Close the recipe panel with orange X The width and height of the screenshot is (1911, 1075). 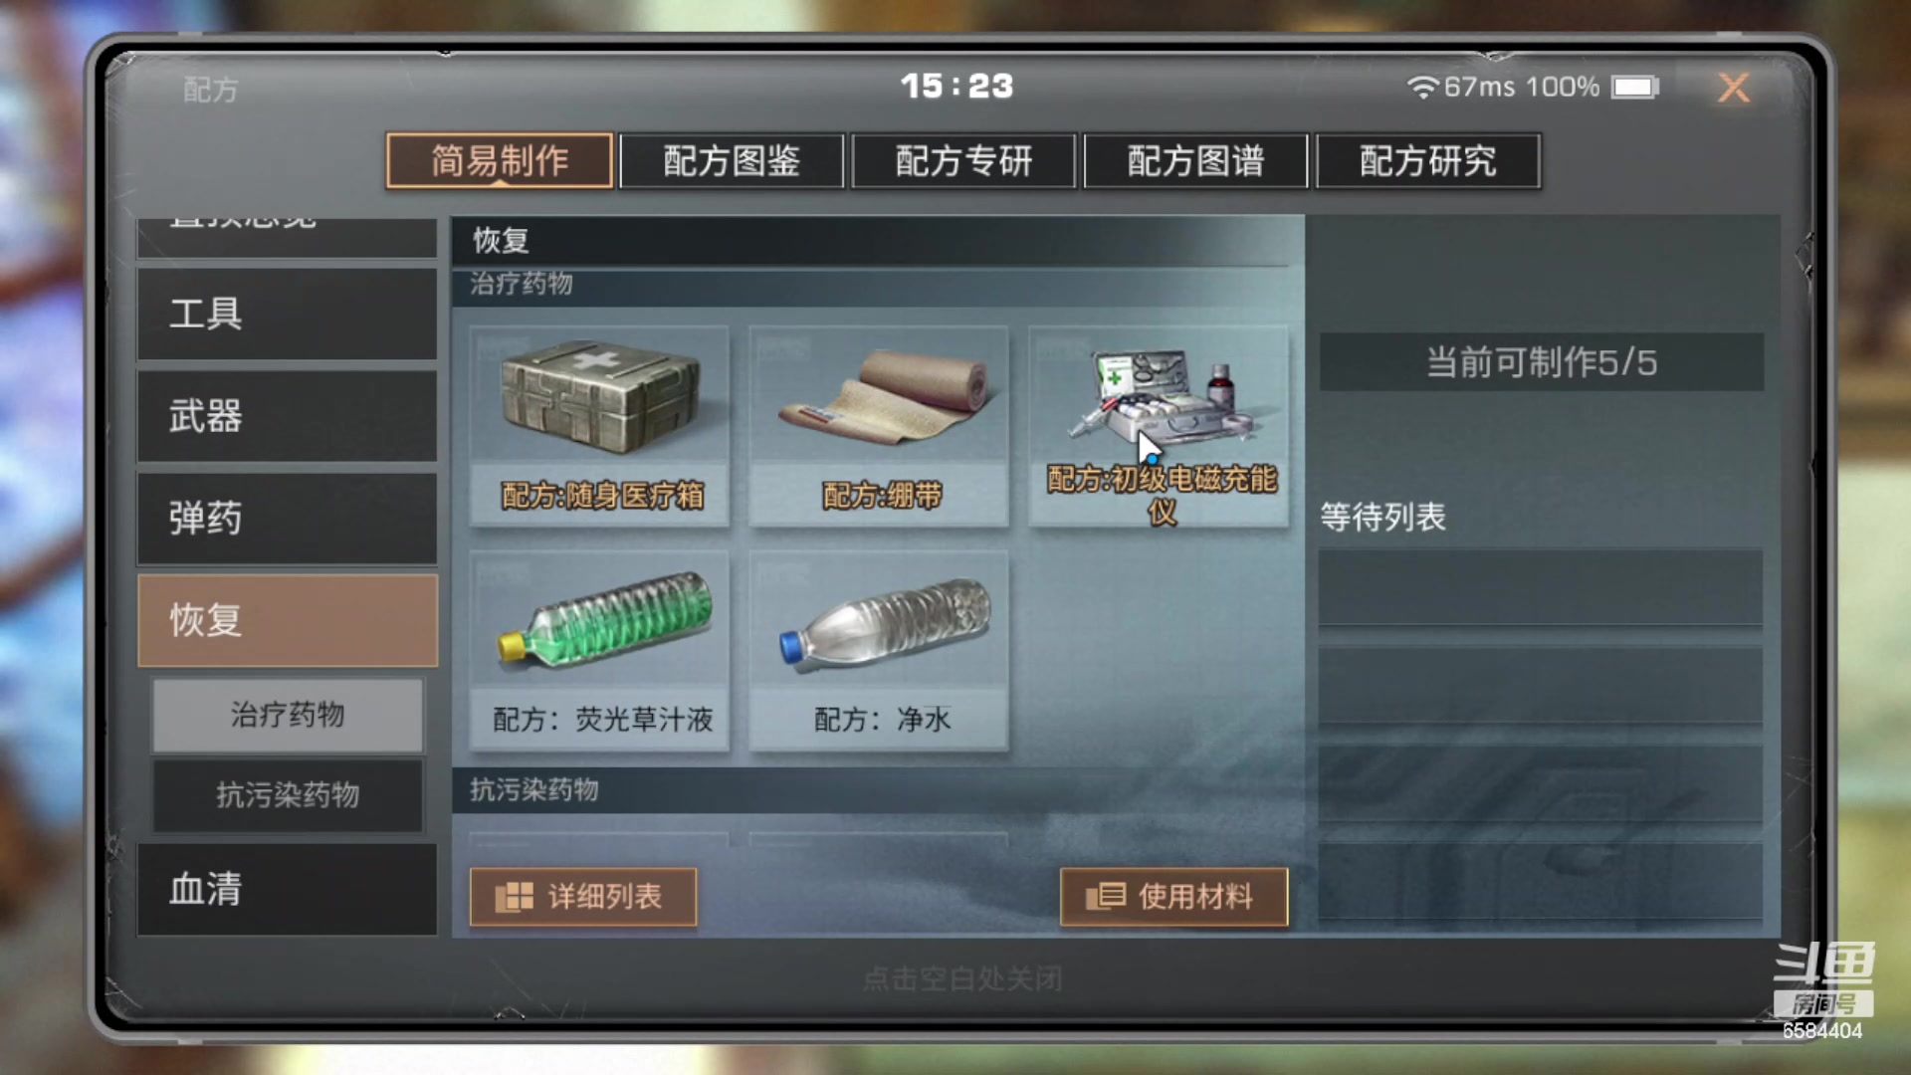(1734, 88)
